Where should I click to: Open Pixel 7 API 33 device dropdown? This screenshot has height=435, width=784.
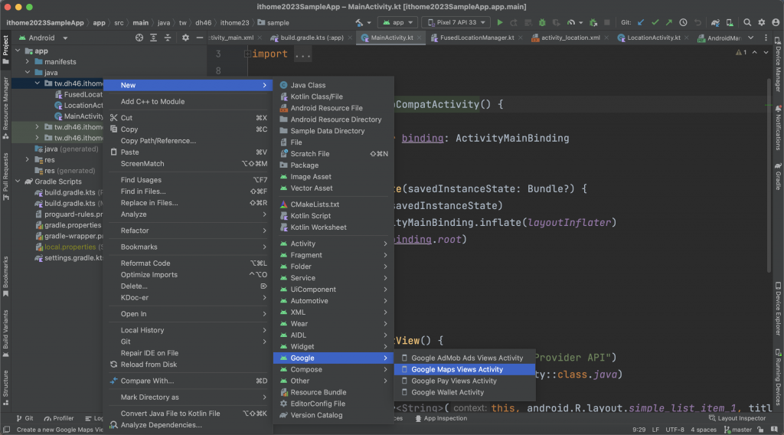point(456,22)
